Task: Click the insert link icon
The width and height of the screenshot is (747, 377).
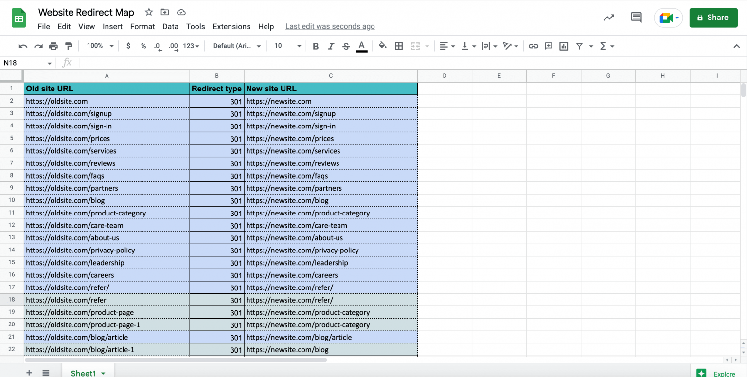Action: [534, 46]
